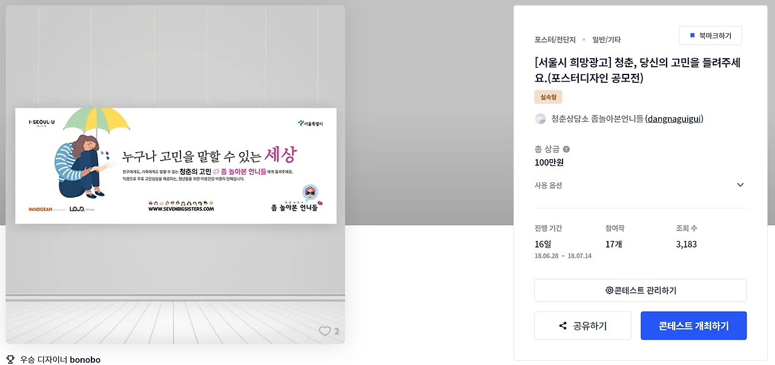Screen dimensions: 775x365
Task: Click the 콘테스트 관리하기 button
Action: 641,291
